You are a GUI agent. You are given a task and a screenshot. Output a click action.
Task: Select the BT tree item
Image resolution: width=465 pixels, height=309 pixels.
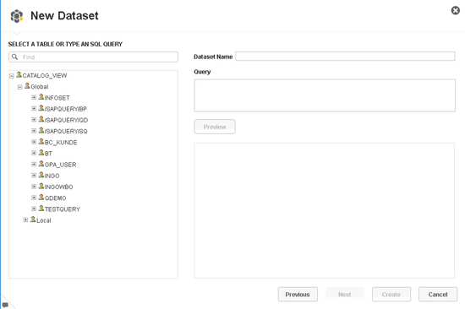48,154
